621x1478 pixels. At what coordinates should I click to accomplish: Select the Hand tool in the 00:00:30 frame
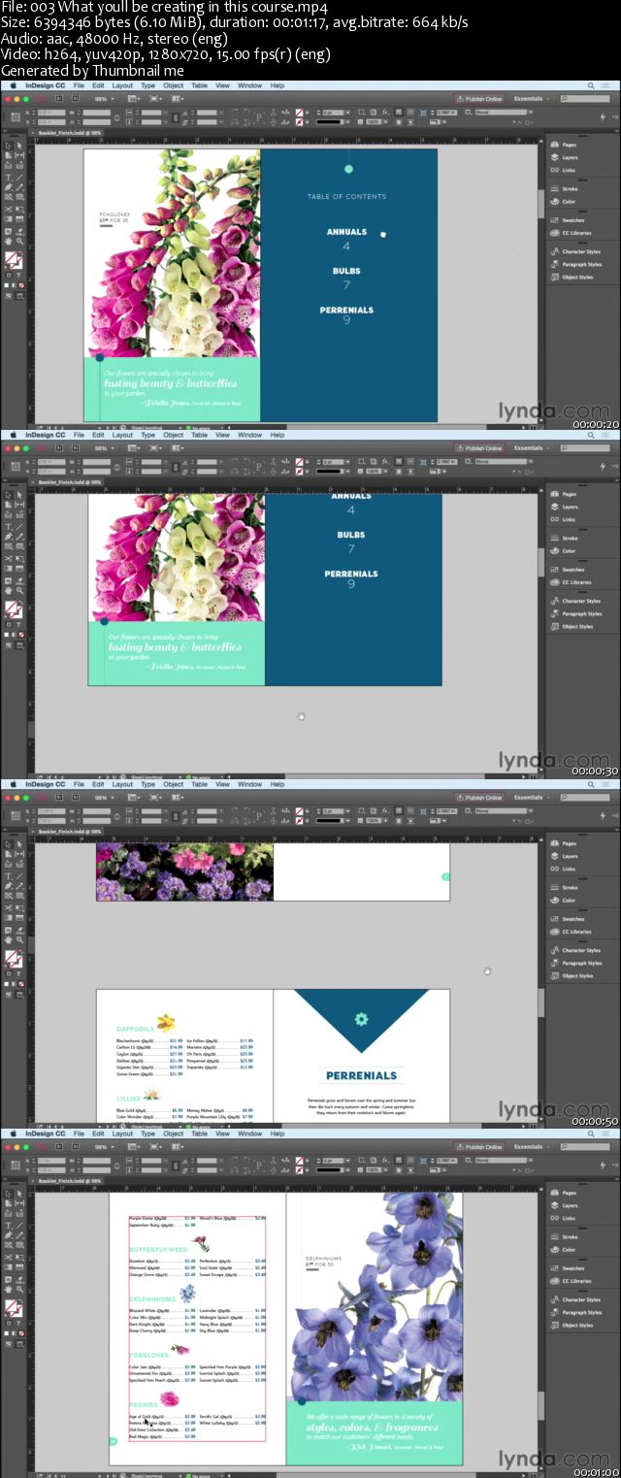[x=9, y=591]
